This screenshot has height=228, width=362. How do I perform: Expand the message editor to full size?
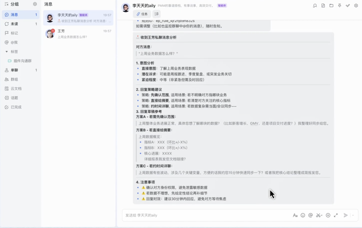[x=336, y=215]
